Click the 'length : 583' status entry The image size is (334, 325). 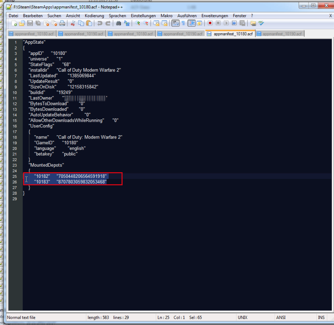coord(98,318)
